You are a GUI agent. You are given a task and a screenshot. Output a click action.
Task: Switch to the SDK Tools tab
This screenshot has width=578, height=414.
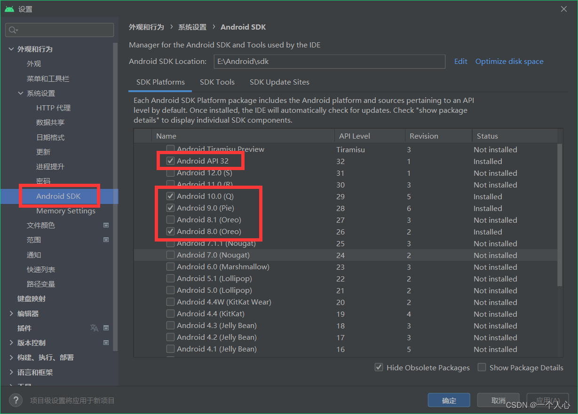[217, 82]
